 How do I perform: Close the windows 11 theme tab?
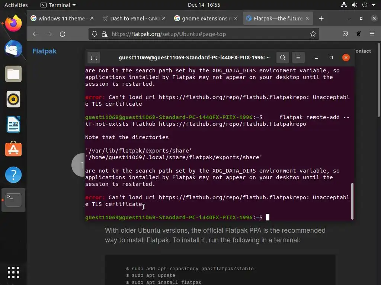[92, 19]
